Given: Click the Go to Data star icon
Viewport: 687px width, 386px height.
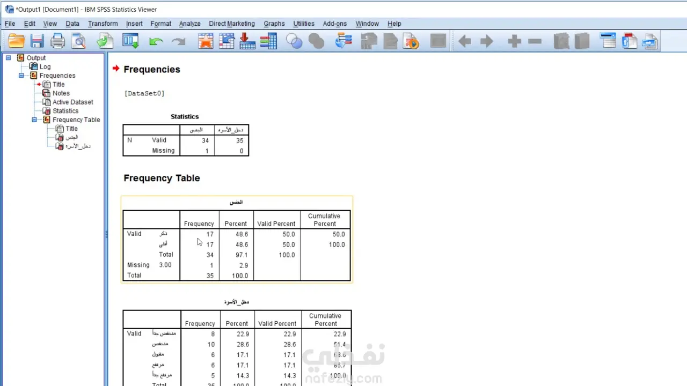Looking at the screenshot, I should 206,41.
